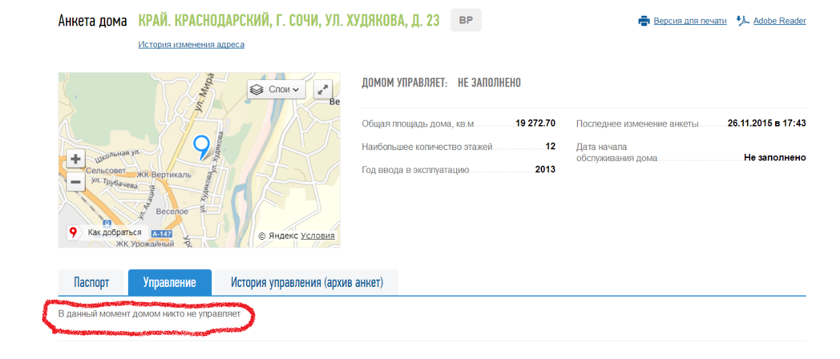Open the Версия для печати link
This screenshot has height=359, width=840.
click(x=690, y=21)
